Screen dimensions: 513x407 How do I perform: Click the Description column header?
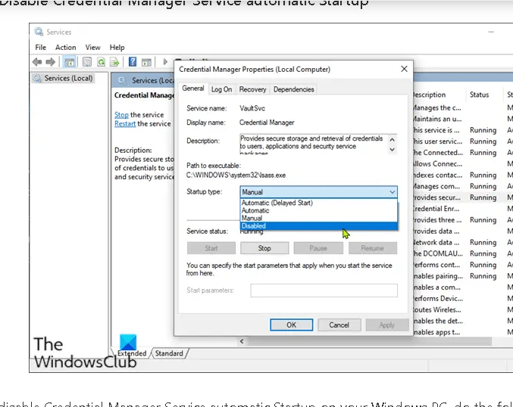(x=429, y=95)
